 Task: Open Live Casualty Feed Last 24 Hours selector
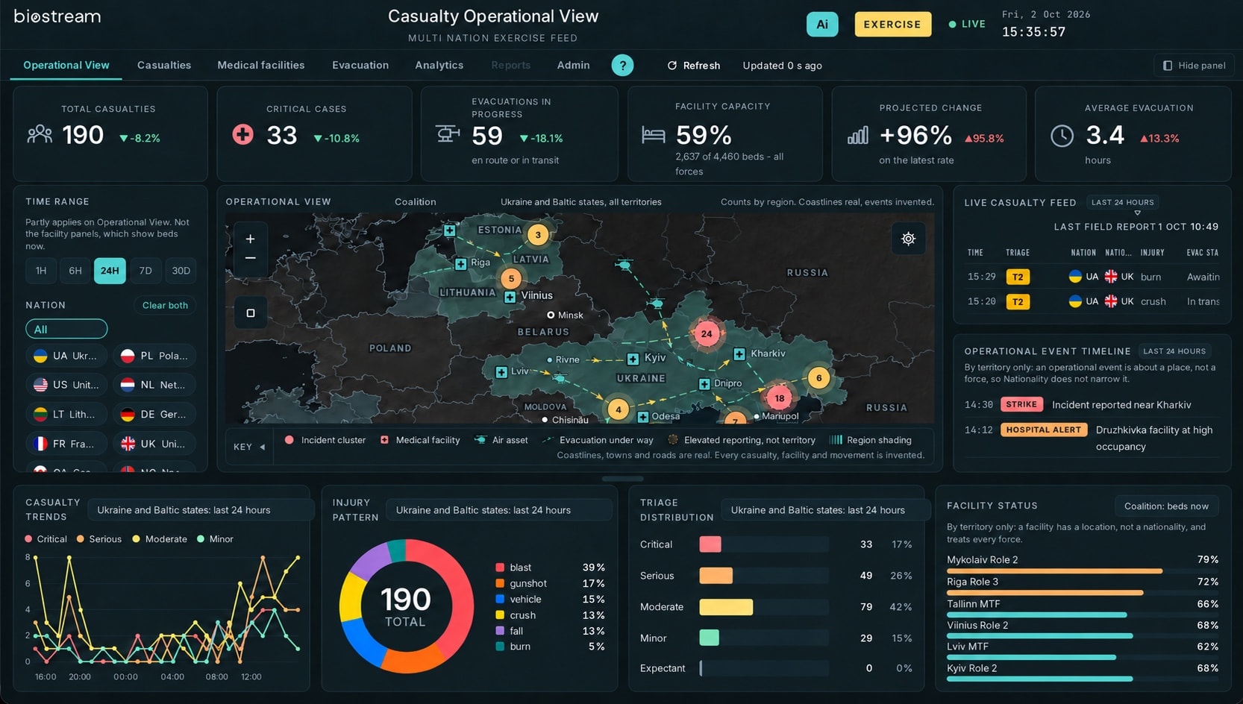[1122, 202]
